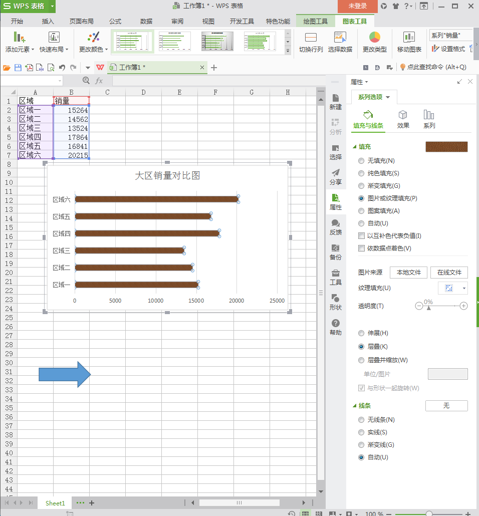Click Switch Row/Column (切换行列) icon
Image resolution: width=479 pixels, height=516 pixels.
311,37
